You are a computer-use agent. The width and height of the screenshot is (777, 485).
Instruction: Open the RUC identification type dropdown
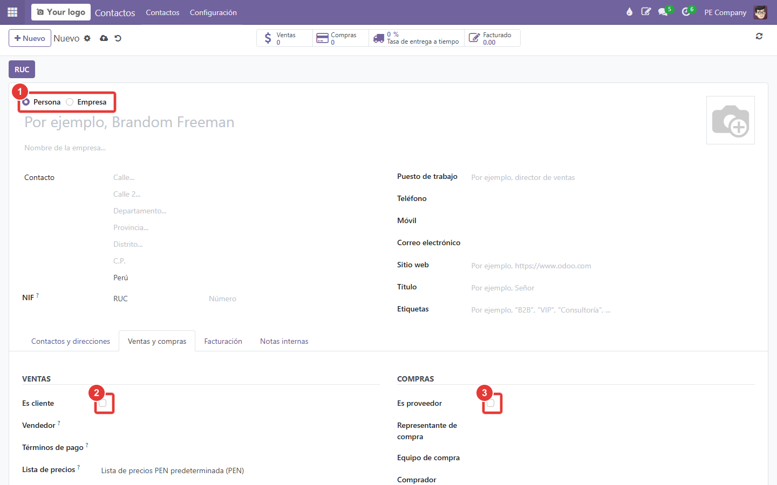156,299
